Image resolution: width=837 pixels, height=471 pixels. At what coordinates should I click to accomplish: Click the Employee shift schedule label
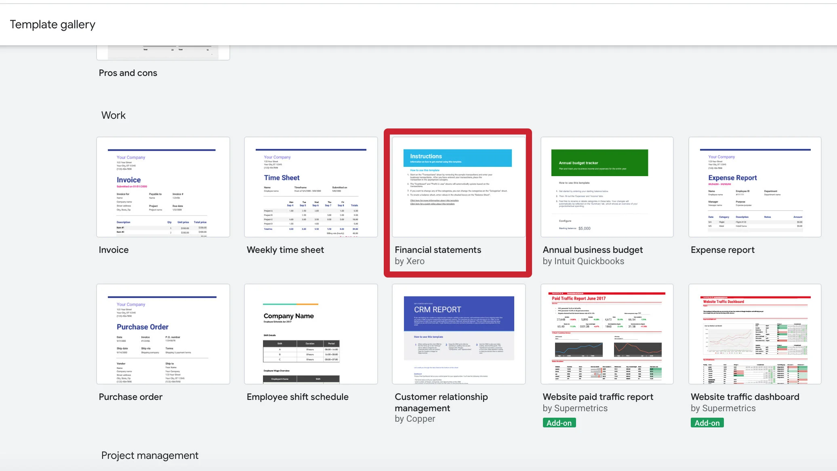tap(297, 397)
